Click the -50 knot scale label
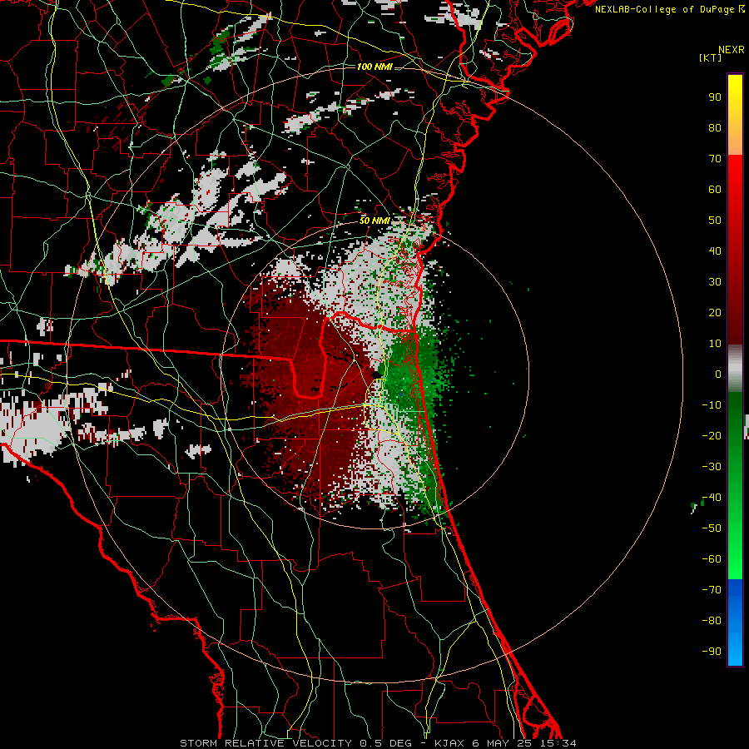Image resolution: width=749 pixels, height=749 pixels. click(712, 528)
